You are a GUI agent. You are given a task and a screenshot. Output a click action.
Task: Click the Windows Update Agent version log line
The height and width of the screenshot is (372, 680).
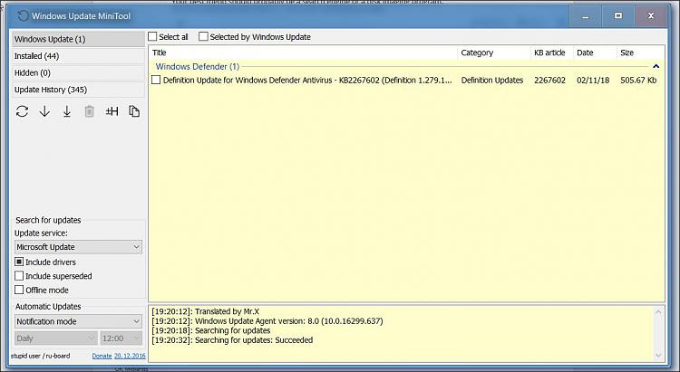pyautogui.click(x=267, y=321)
